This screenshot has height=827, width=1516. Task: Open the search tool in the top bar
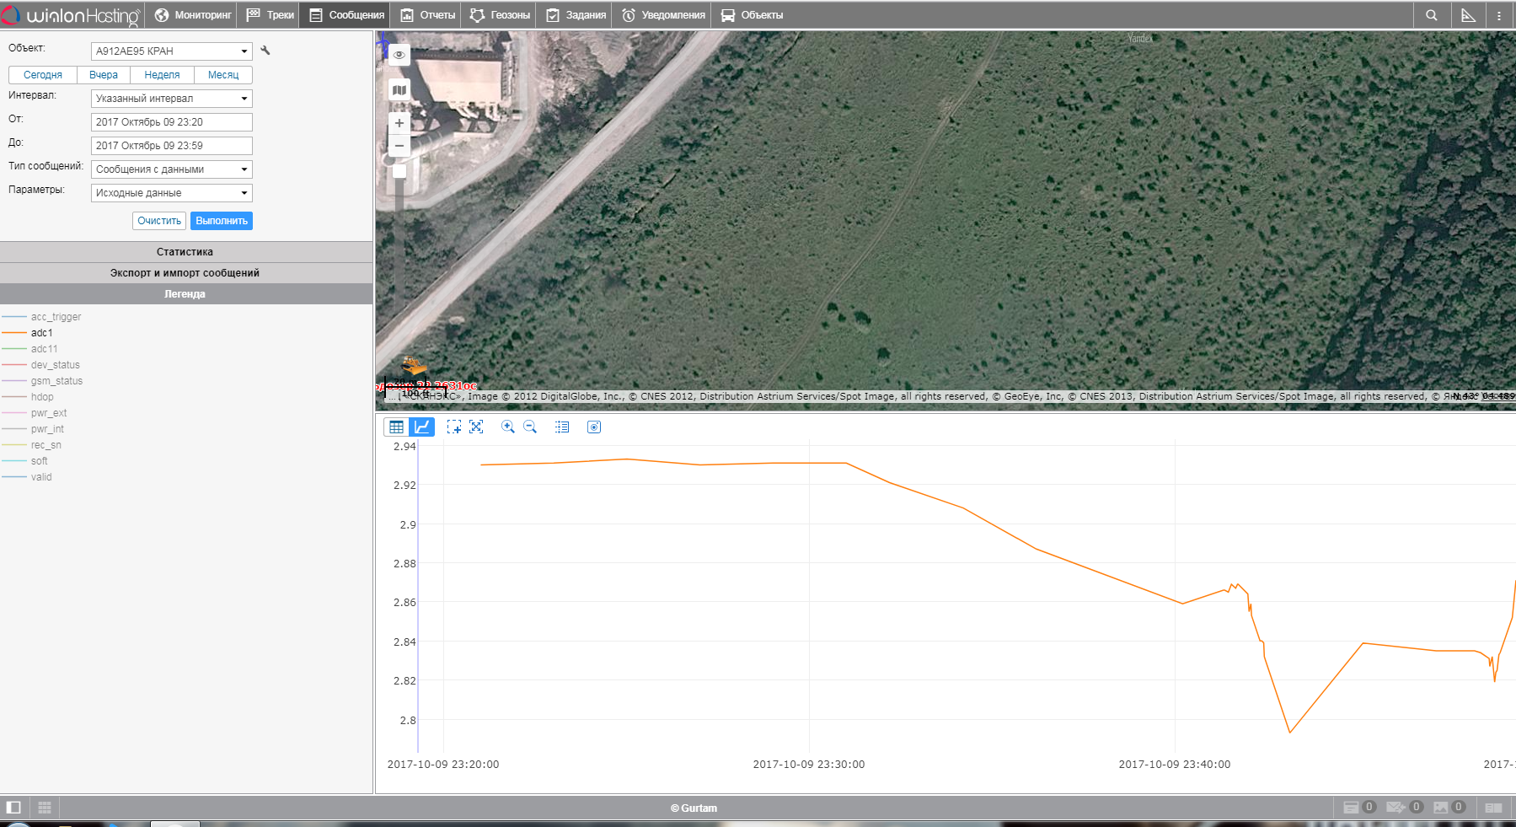(x=1431, y=15)
